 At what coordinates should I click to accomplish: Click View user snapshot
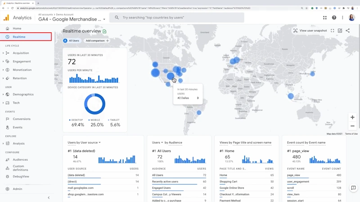pos(310,31)
